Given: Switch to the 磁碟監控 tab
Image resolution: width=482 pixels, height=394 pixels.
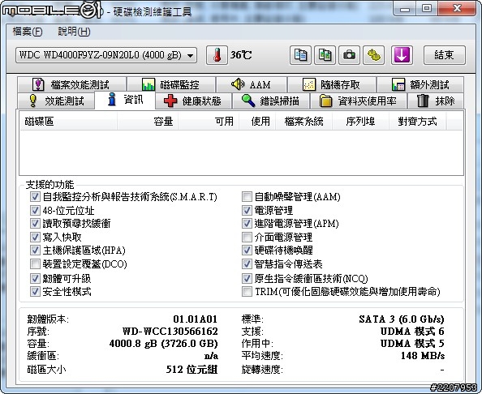Looking at the screenshot, I should pyautogui.click(x=171, y=85).
